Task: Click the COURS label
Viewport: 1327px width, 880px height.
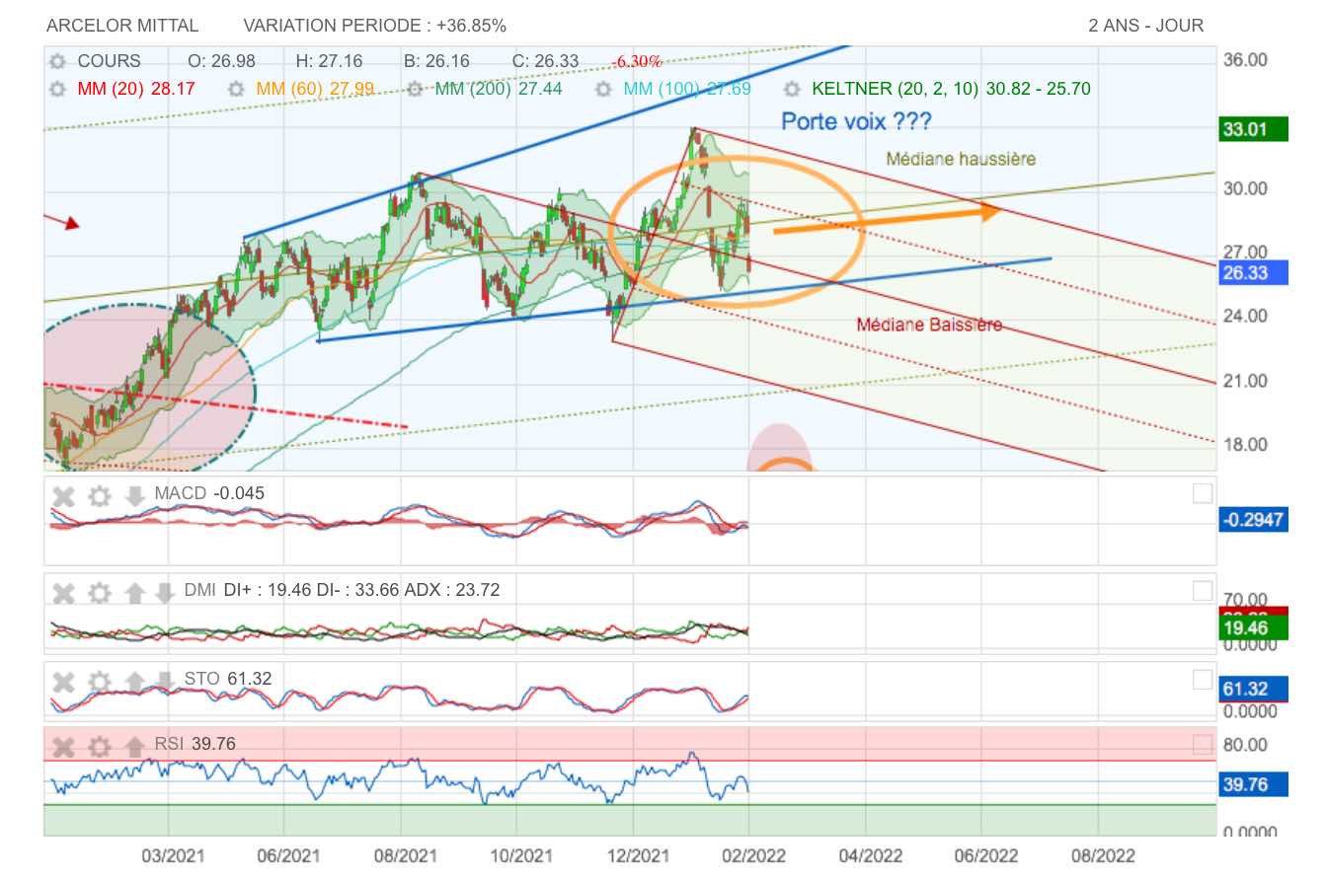Action: (x=109, y=61)
